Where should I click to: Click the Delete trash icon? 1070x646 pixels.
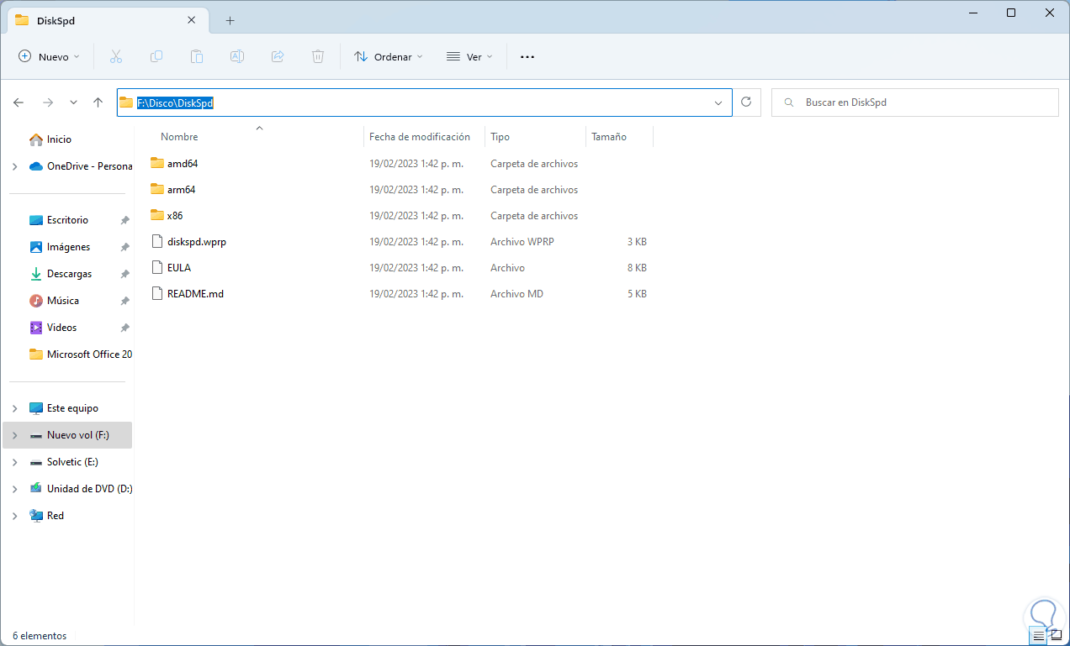(x=318, y=56)
